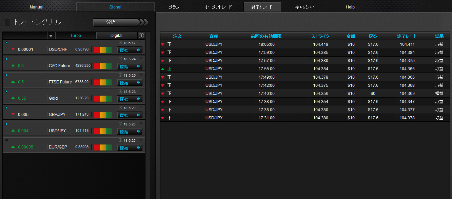Image resolution: width=452 pixels, height=199 pixels.
Task: Toggle the blue status dot on GBP/JPY card
Action: click(6, 107)
